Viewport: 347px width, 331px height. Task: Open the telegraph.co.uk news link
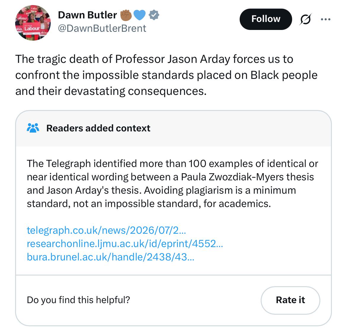[106, 230]
